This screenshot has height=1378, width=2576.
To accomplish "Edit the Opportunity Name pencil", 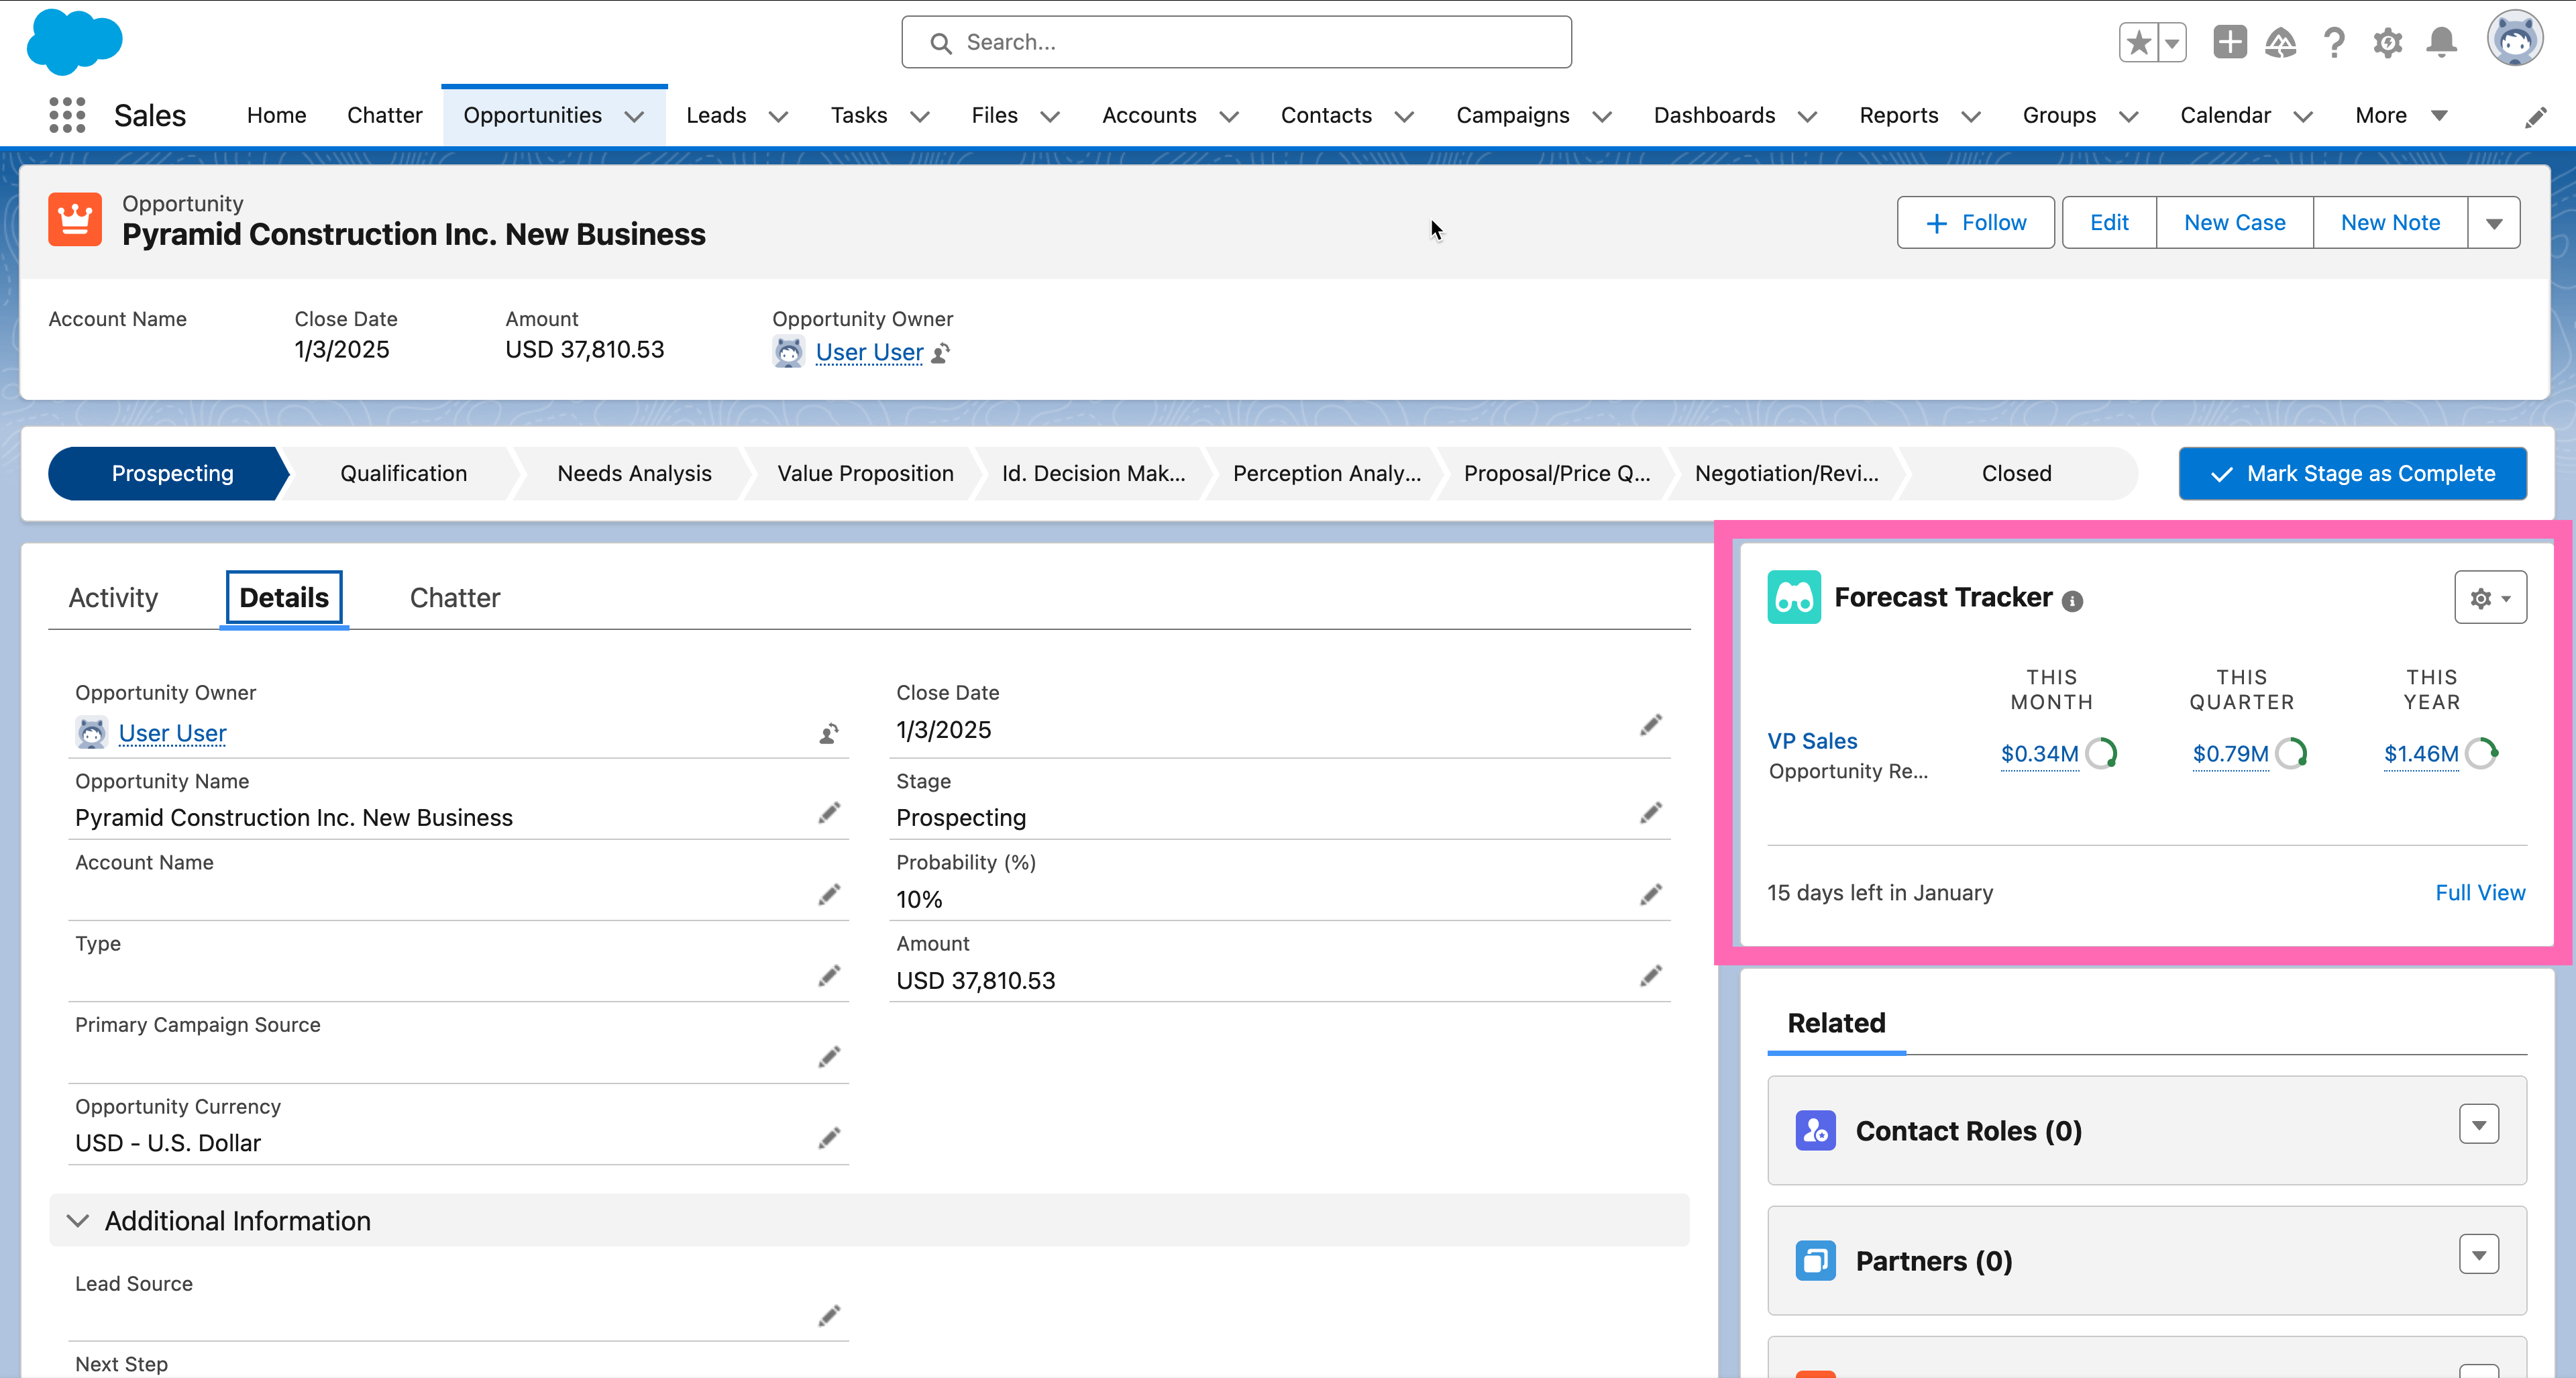I will [x=829, y=813].
